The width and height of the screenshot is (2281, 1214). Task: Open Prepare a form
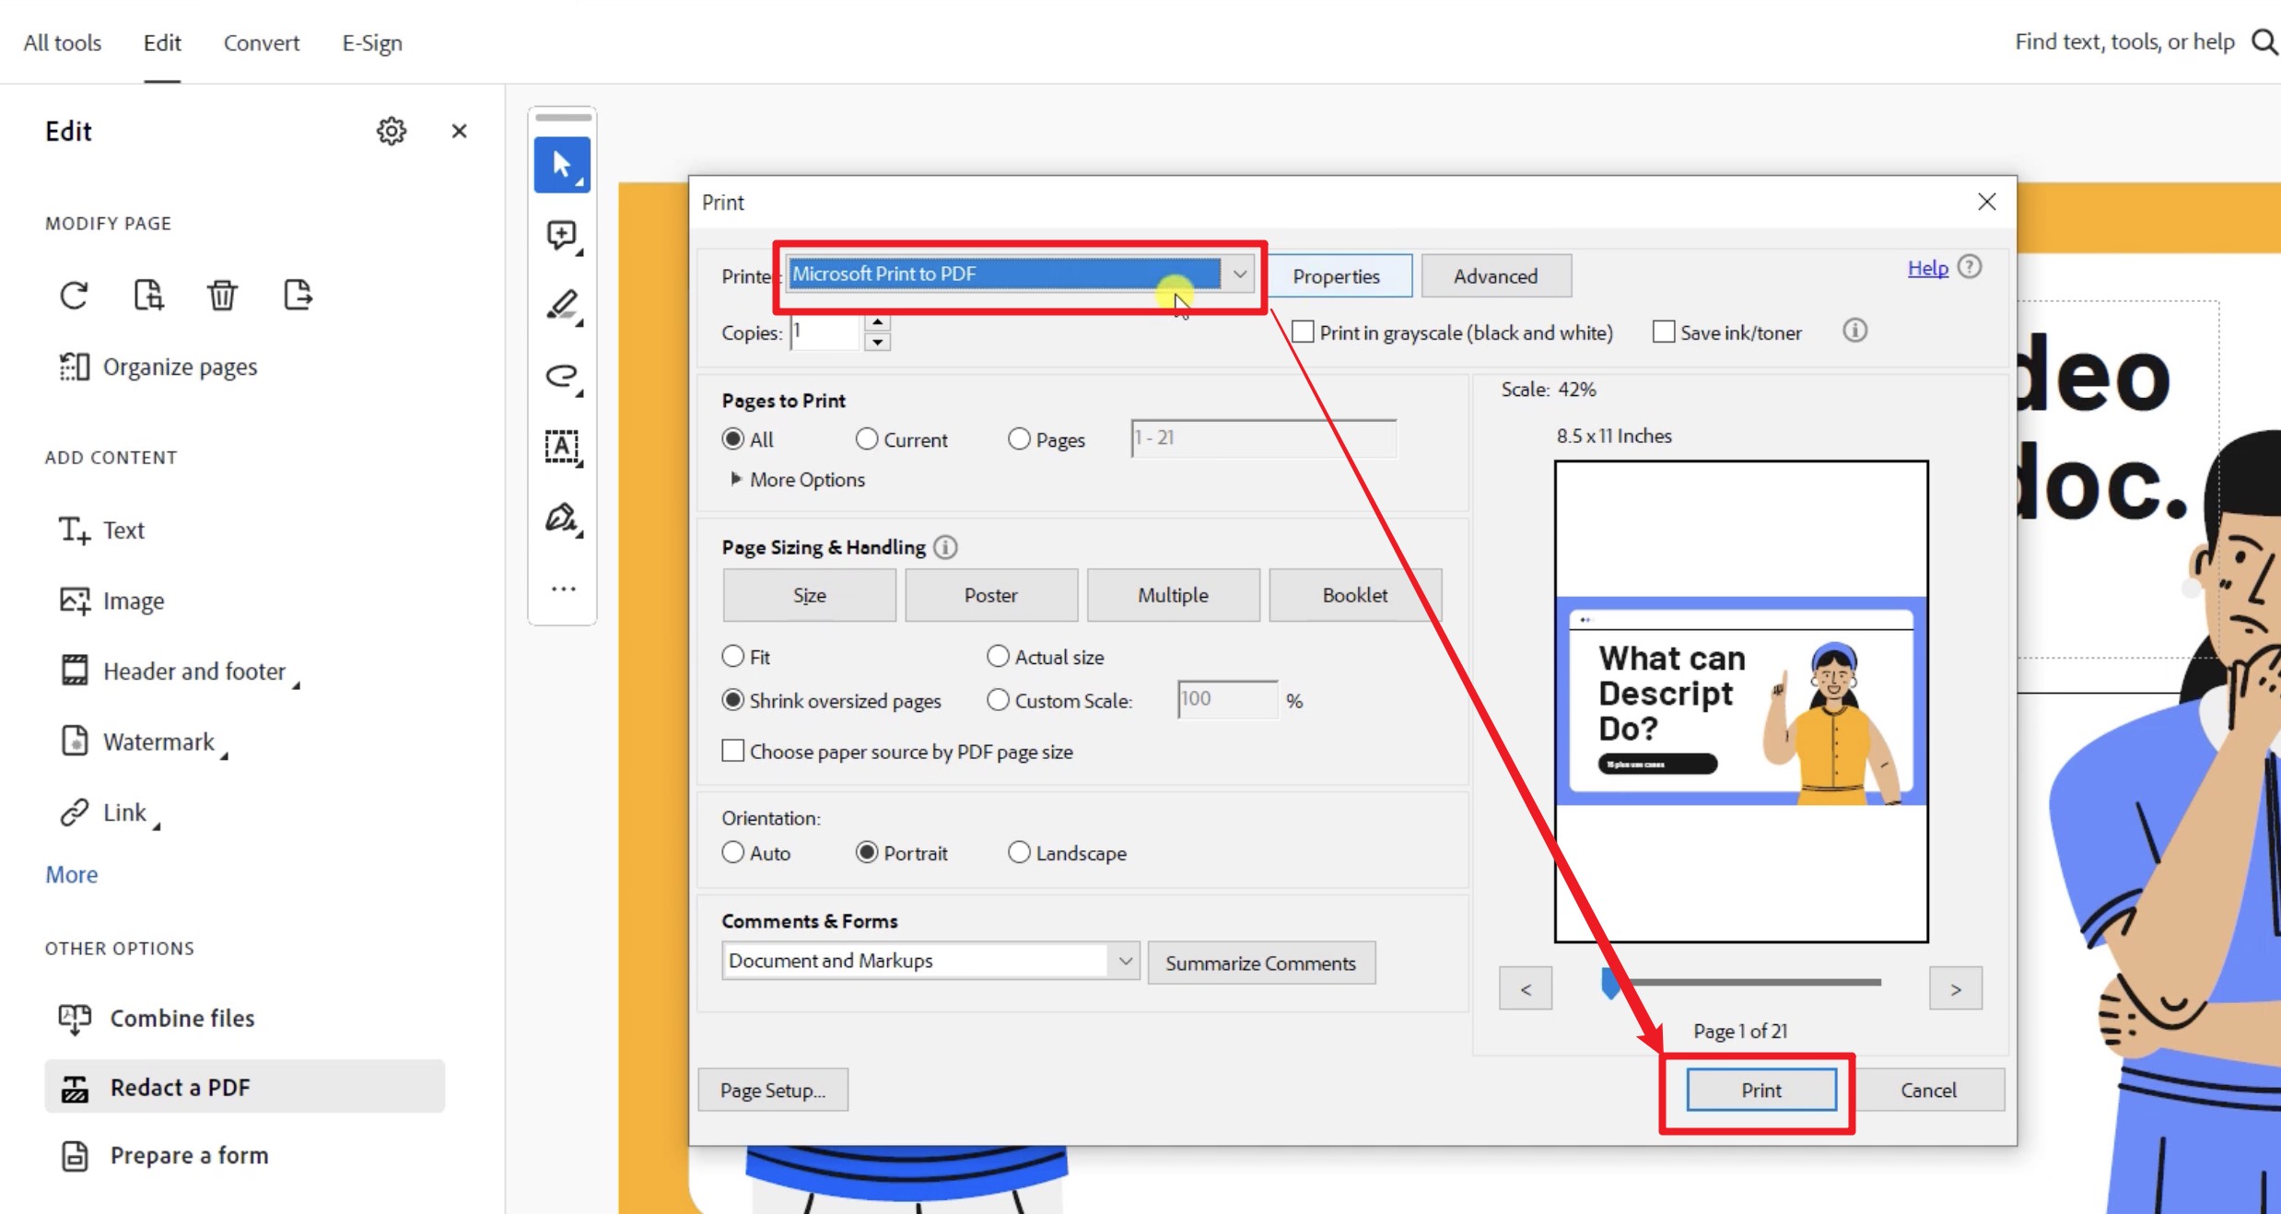point(163,1155)
